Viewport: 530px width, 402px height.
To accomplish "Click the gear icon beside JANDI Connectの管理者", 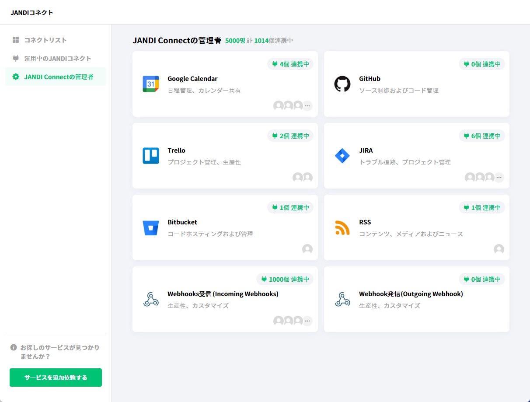I will click(x=16, y=77).
